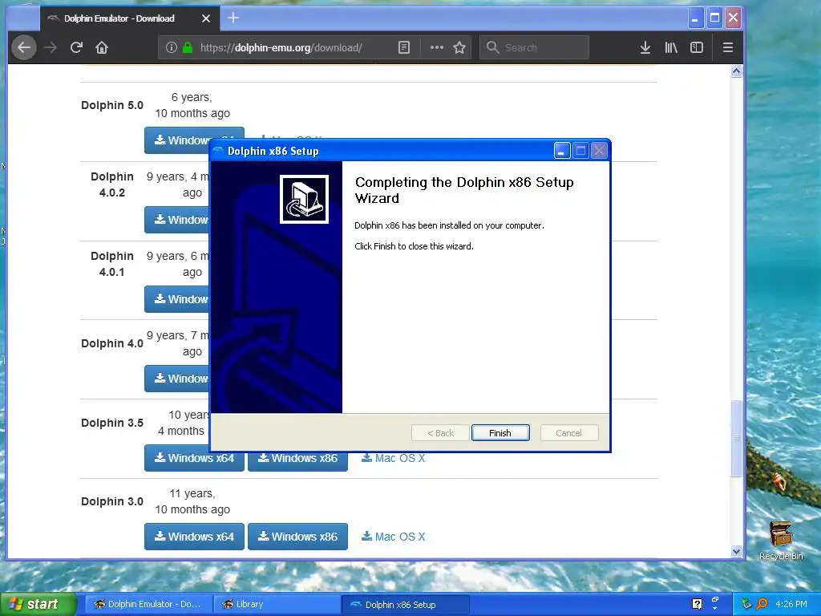Click the Cancel button in Setup wizard
This screenshot has height=616, width=821.
tap(568, 432)
